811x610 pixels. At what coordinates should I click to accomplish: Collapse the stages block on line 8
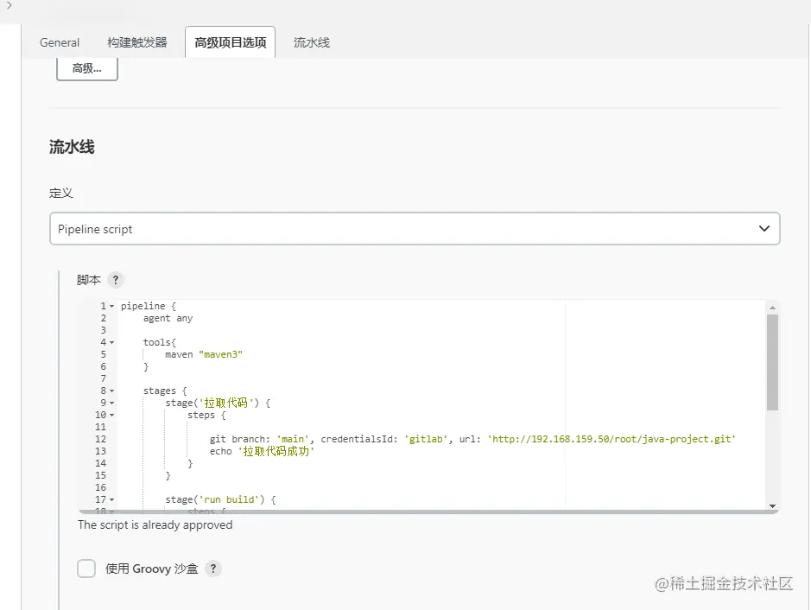(x=111, y=391)
